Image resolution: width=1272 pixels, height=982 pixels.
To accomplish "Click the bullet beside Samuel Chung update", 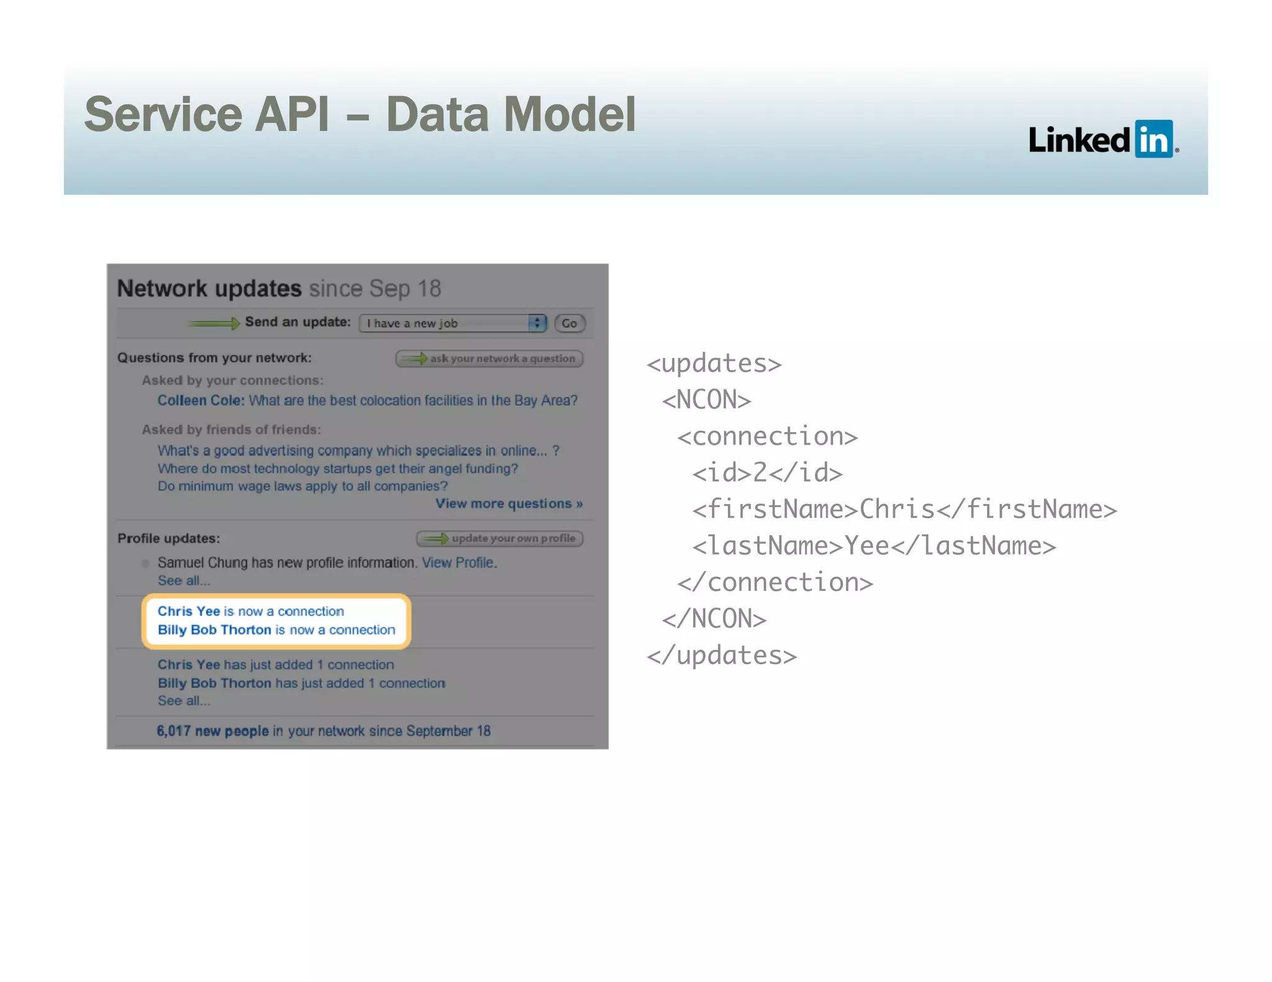I will coord(145,563).
